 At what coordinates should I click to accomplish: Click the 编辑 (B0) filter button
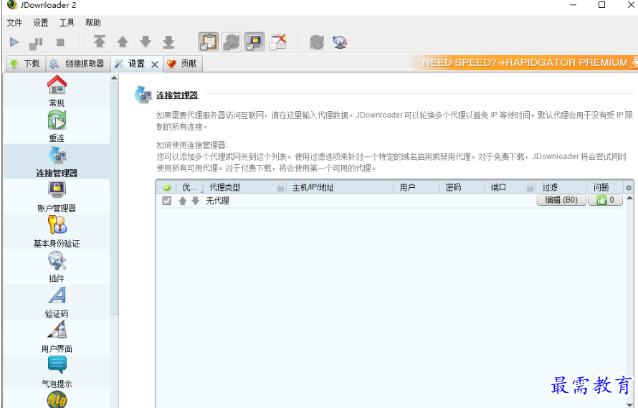click(561, 200)
